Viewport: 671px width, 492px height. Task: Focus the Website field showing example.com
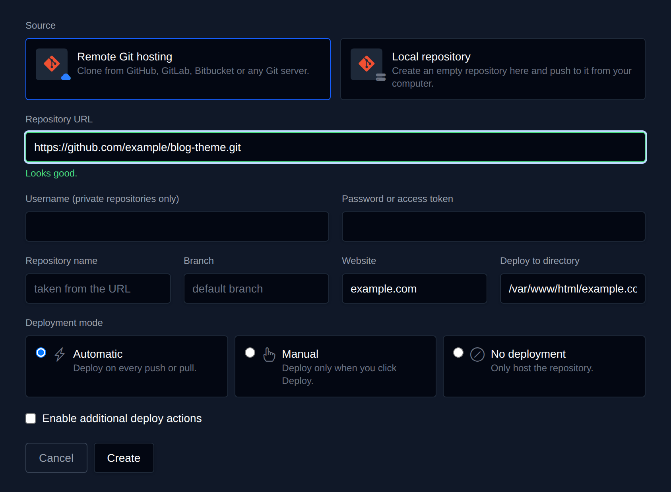point(415,289)
